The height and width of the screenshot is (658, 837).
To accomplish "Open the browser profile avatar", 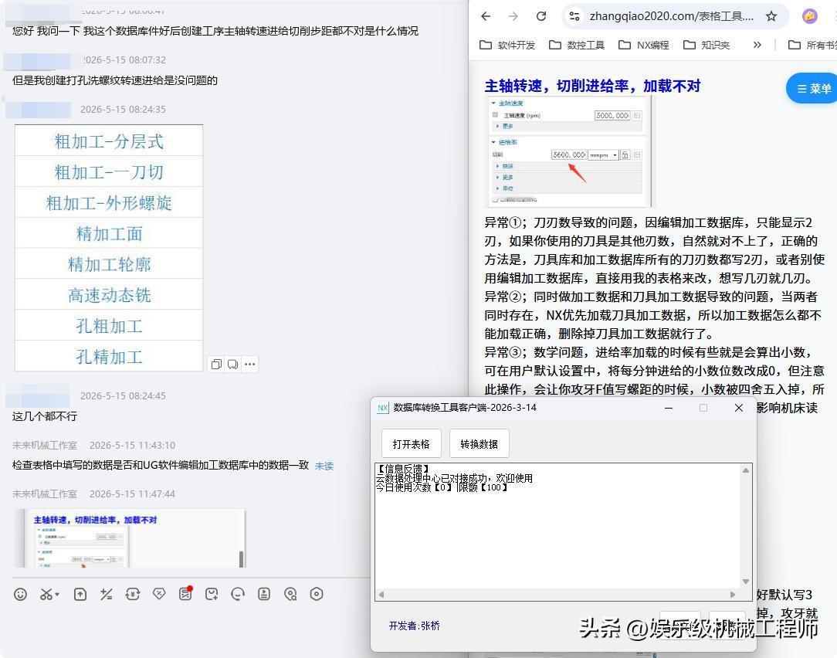I will tap(810, 16).
